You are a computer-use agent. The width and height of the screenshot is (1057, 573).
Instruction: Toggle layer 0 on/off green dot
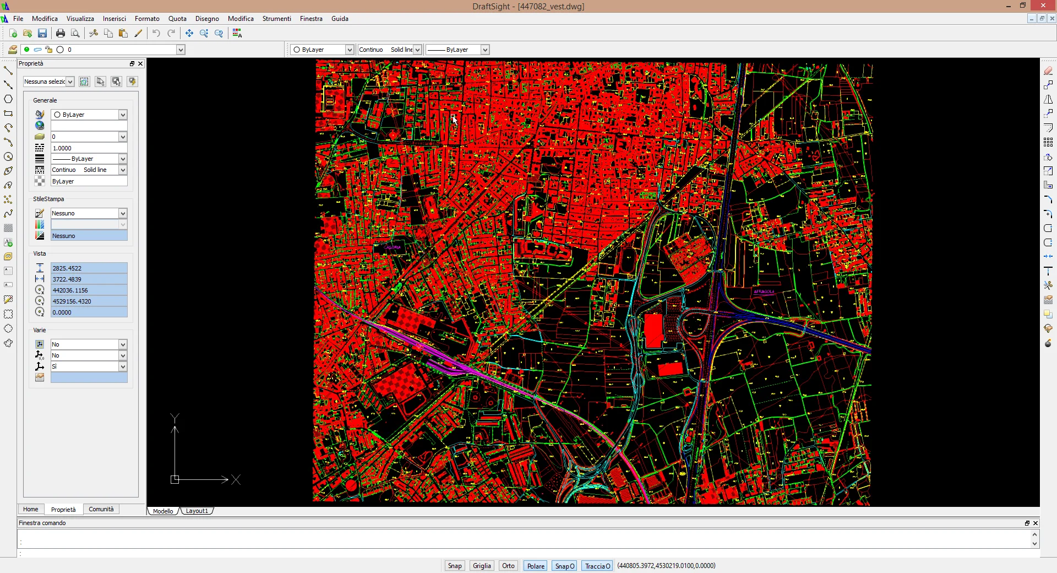26,50
